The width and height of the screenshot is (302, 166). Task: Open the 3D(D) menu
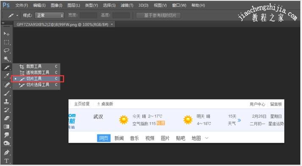[x=143, y=6]
